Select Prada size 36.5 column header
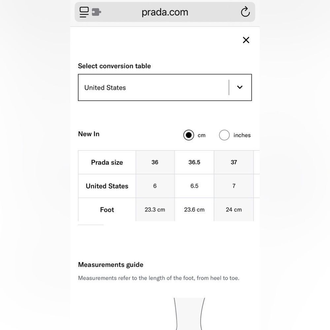Viewport: 330px width, 330px height. point(194,162)
